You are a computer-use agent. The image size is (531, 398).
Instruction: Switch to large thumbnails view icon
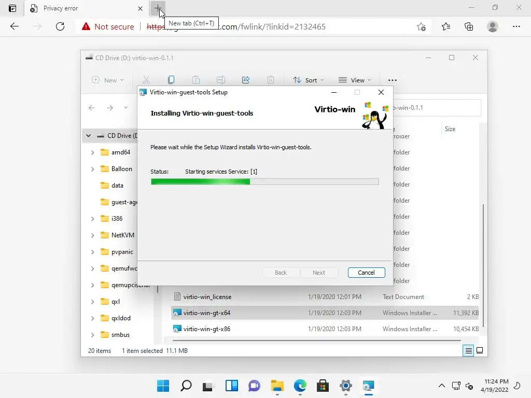[x=480, y=351]
